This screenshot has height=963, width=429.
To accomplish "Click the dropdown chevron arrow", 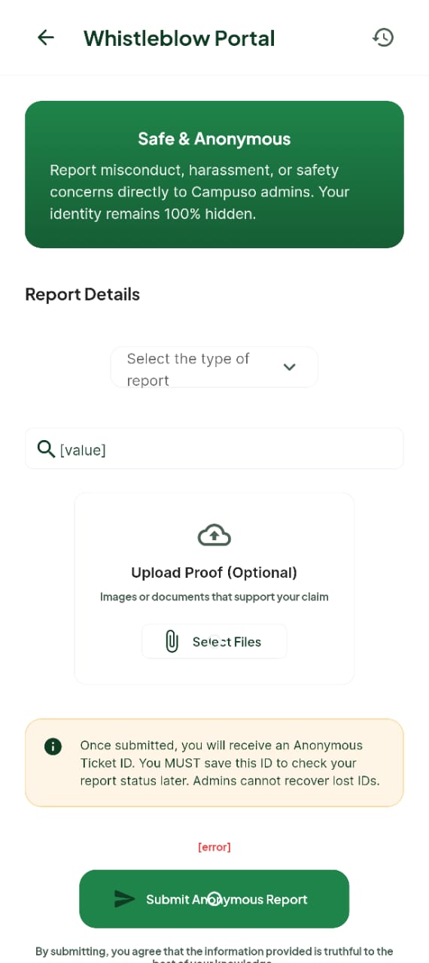I will [290, 367].
